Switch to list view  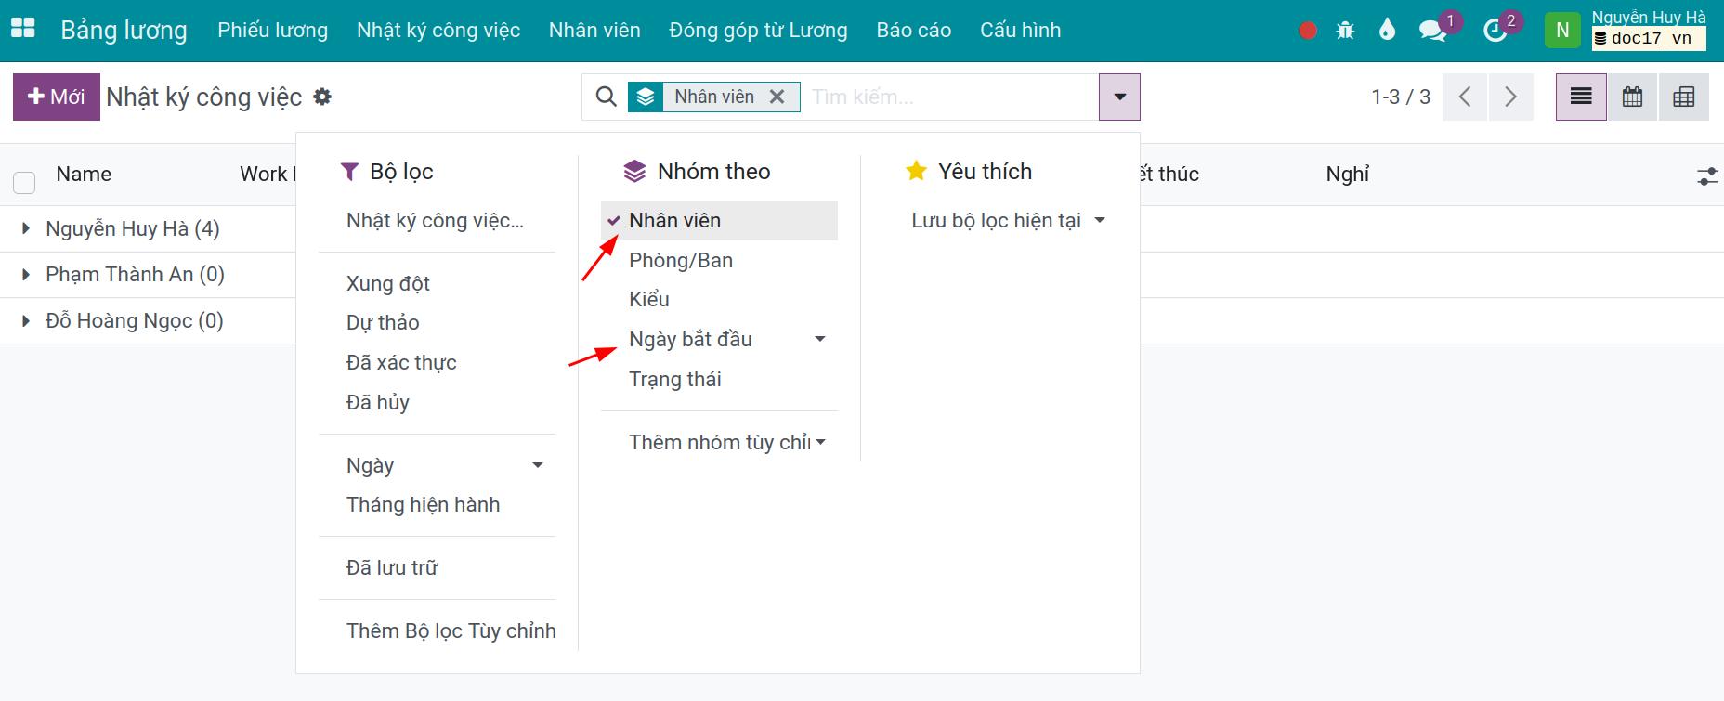click(1581, 97)
